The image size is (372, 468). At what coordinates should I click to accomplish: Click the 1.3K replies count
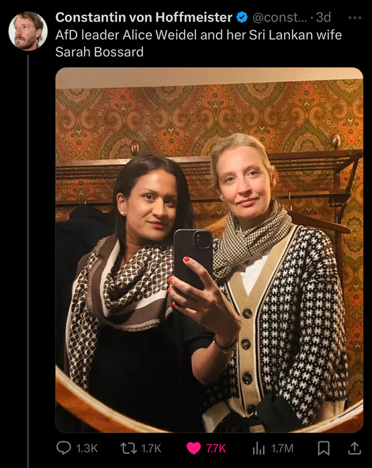(87, 449)
